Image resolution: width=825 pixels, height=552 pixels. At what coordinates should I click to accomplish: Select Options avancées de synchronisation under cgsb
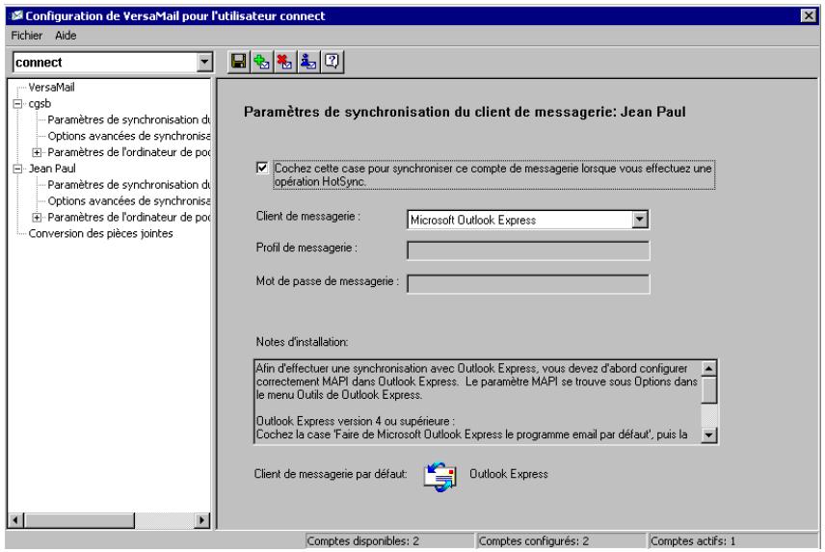(129, 136)
